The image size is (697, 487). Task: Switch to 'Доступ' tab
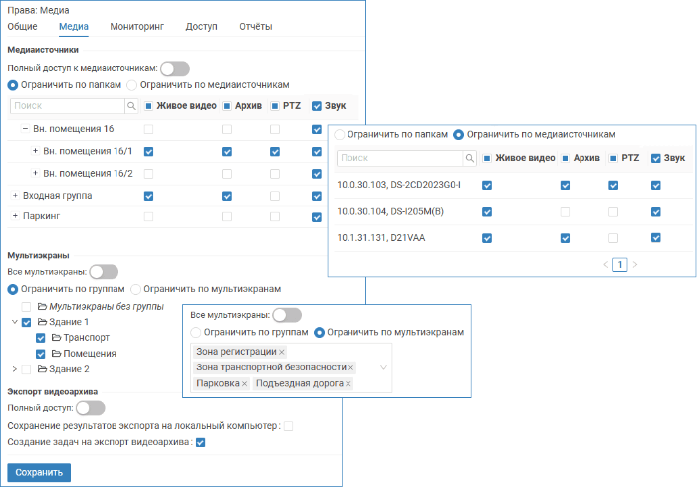pos(201,27)
